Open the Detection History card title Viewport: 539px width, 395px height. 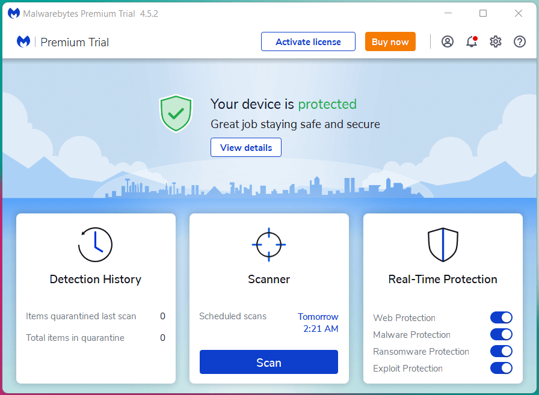pos(96,279)
